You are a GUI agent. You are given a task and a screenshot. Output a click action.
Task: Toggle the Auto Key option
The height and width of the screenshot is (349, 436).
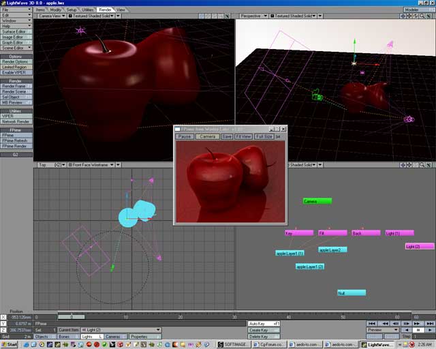pos(264,324)
